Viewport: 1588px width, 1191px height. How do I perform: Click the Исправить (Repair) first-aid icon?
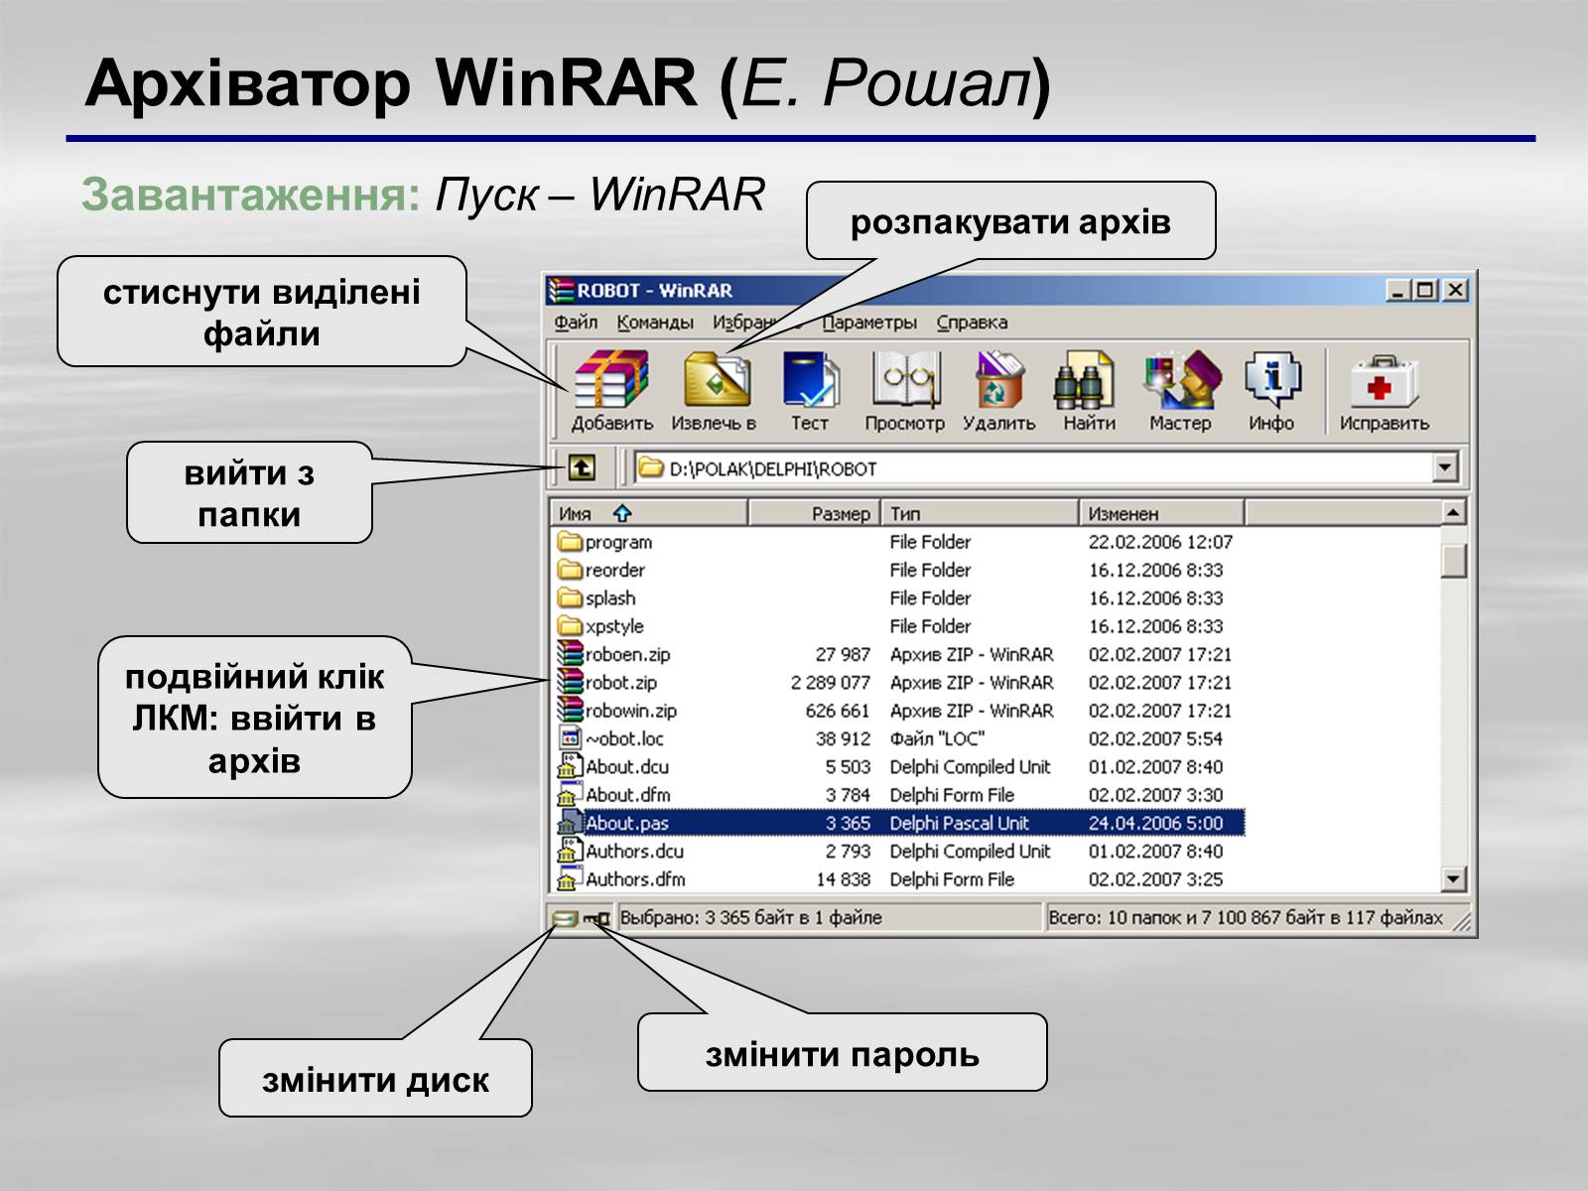pyautogui.click(x=1384, y=379)
